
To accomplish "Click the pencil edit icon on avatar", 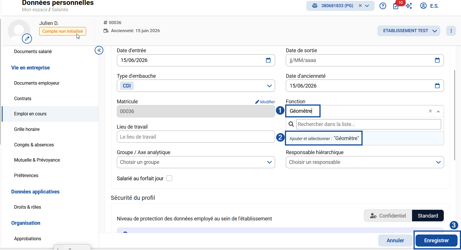I will click(27, 38).
